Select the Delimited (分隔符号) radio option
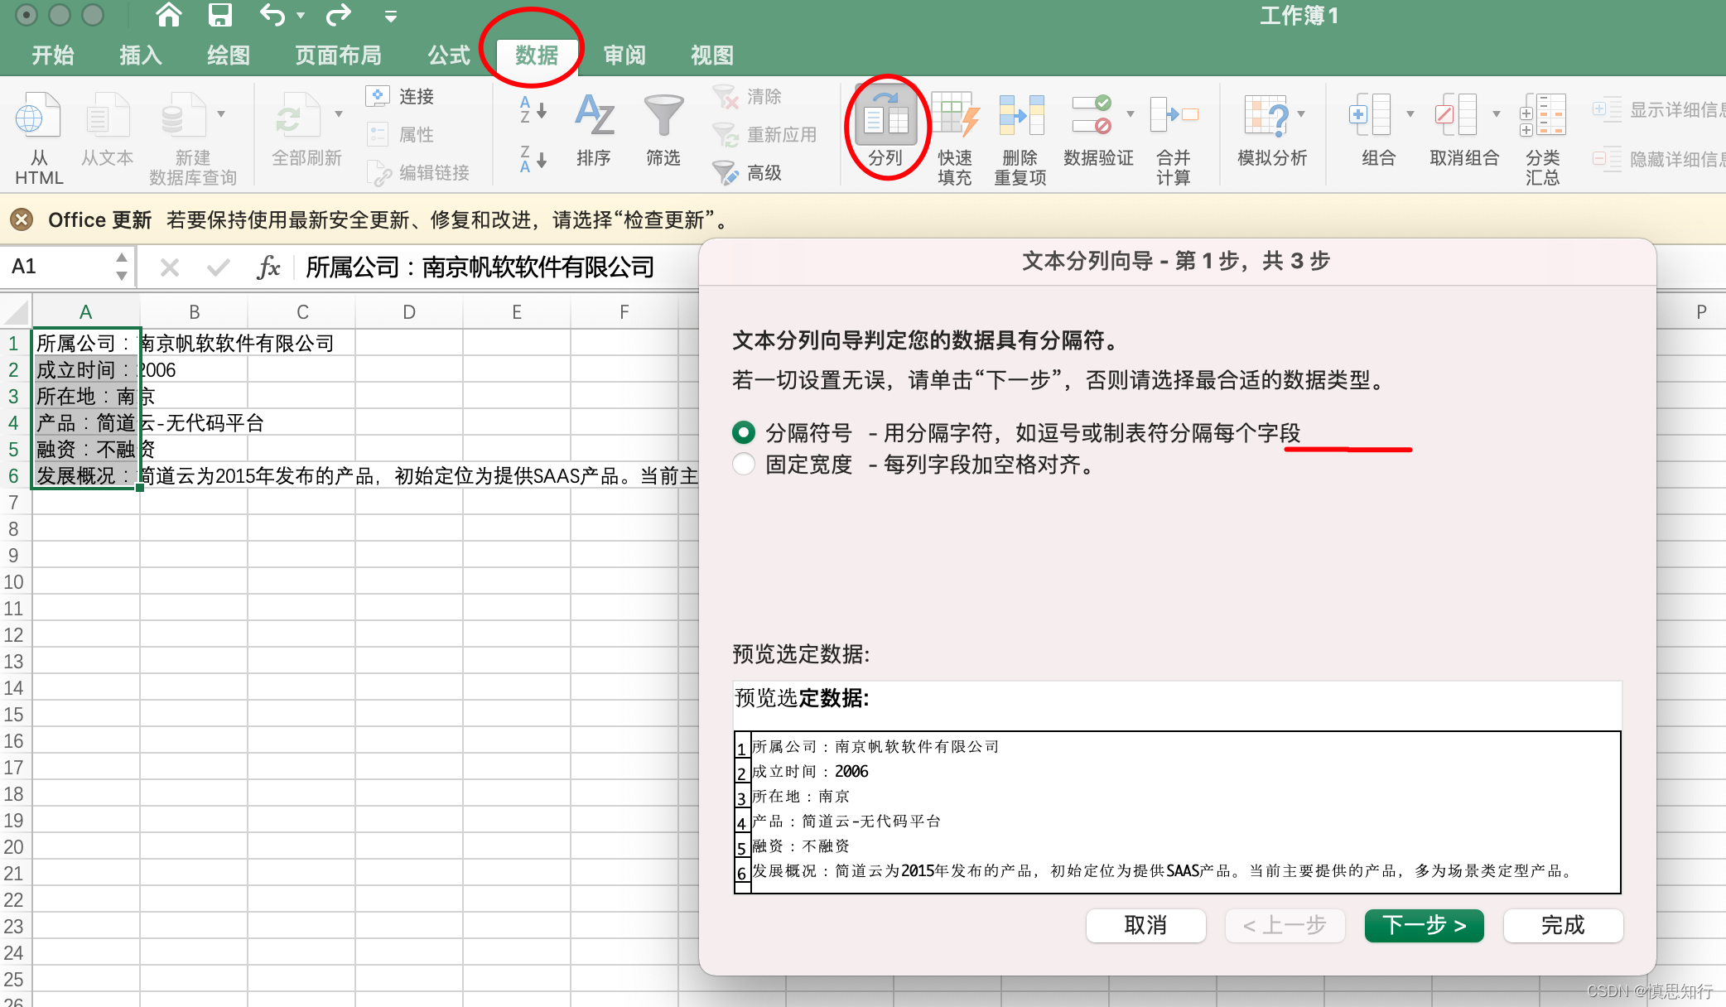 click(x=744, y=432)
